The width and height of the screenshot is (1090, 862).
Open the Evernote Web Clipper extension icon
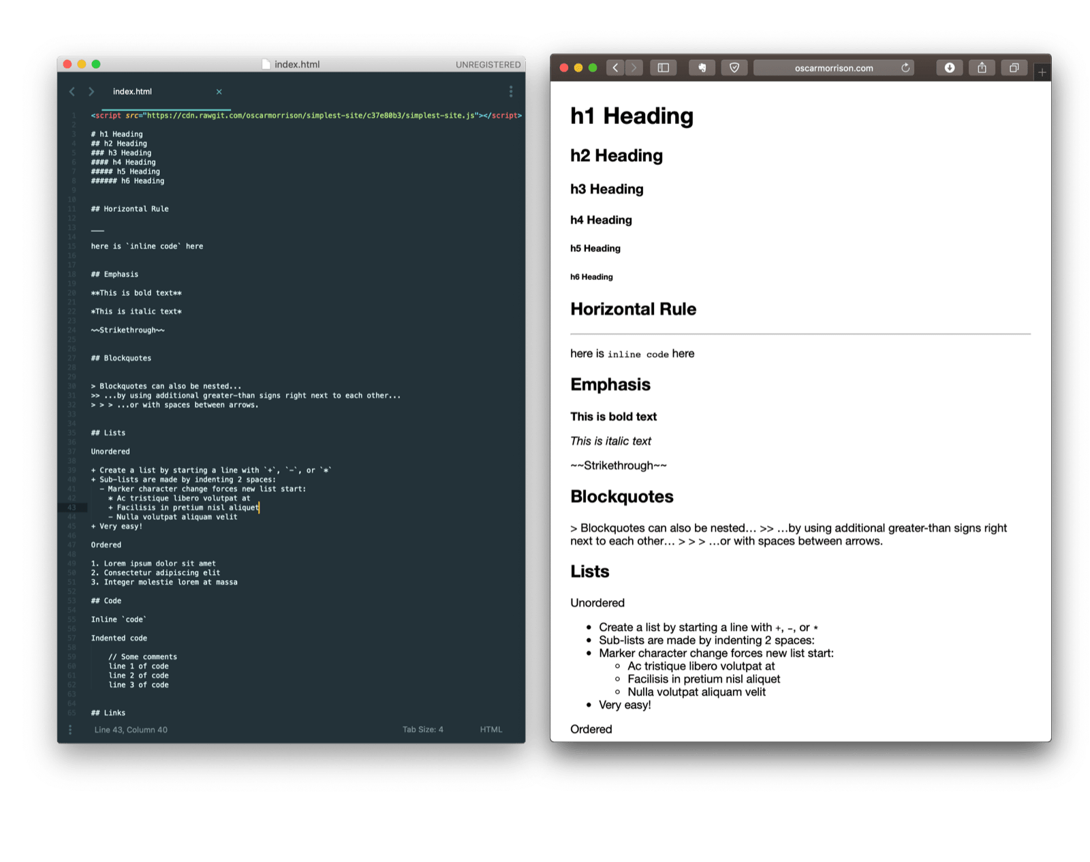coord(702,67)
